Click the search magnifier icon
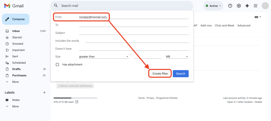The image size is (271, 121). [56, 6]
